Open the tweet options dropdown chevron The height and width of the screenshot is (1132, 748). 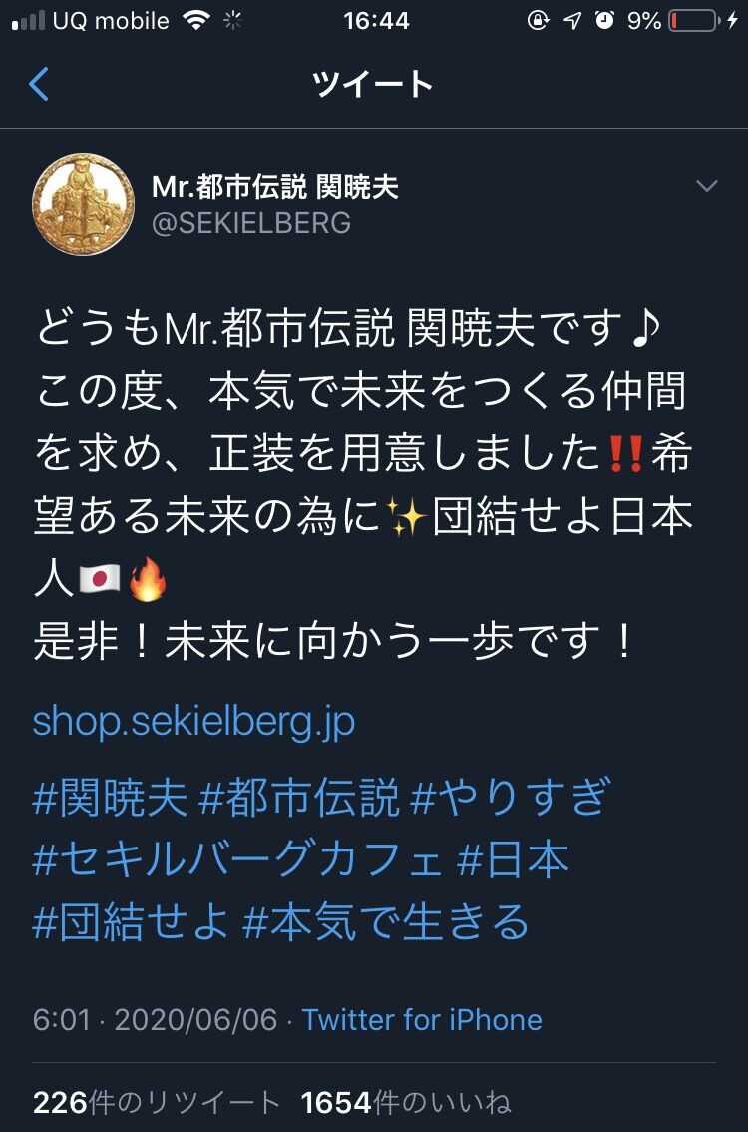click(706, 186)
